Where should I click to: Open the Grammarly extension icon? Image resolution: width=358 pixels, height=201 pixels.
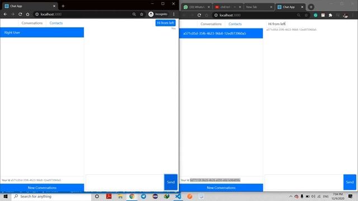click(315, 15)
